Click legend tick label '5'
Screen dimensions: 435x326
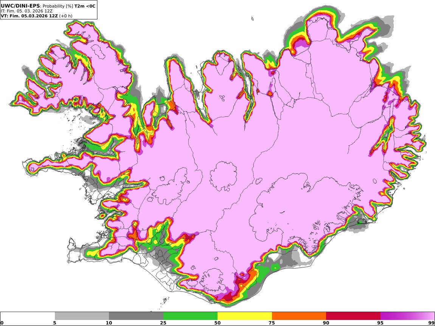point(54,323)
